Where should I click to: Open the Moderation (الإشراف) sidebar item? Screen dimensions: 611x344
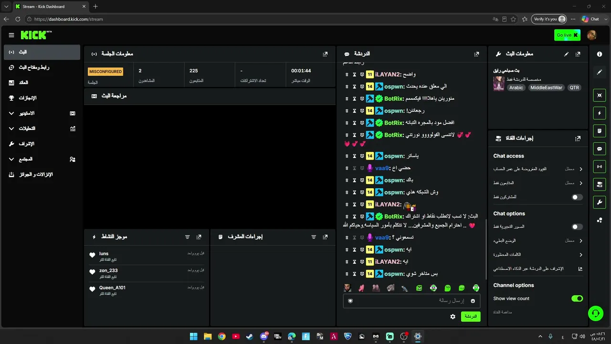pyautogui.click(x=42, y=144)
